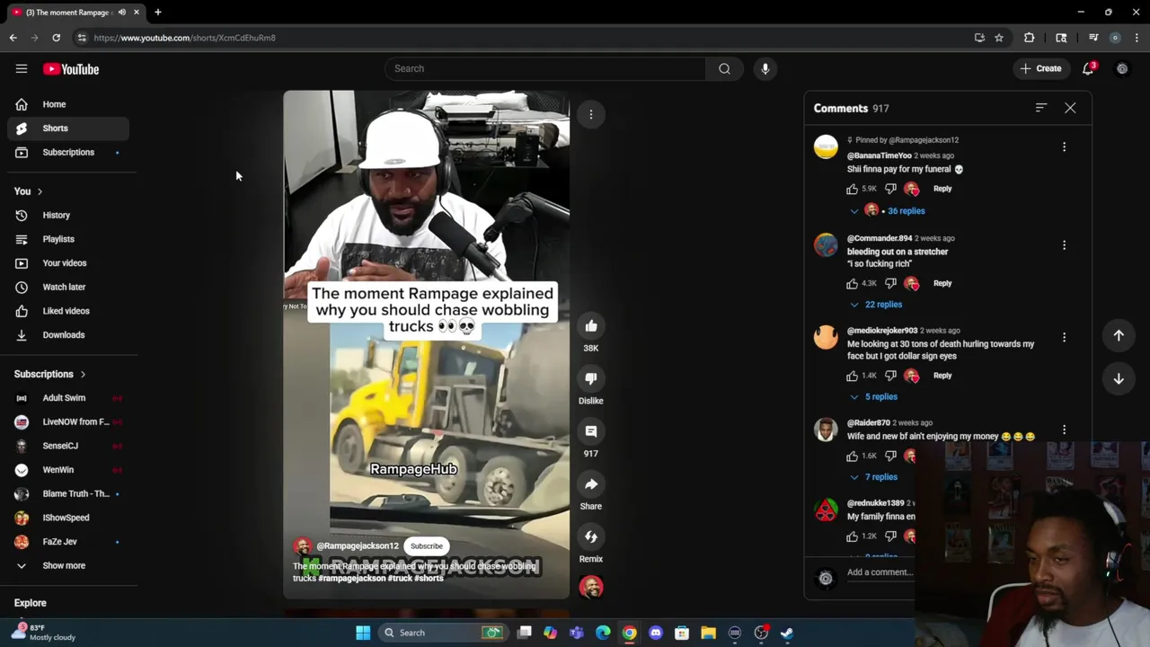Open the @Rampagejackson12 channel link
The width and height of the screenshot is (1150, 647).
[x=358, y=545]
